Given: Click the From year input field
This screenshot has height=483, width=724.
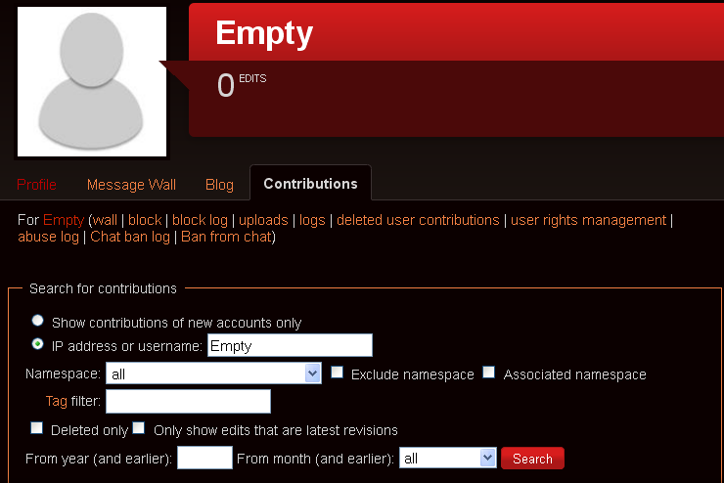Looking at the screenshot, I should tap(205, 458).
